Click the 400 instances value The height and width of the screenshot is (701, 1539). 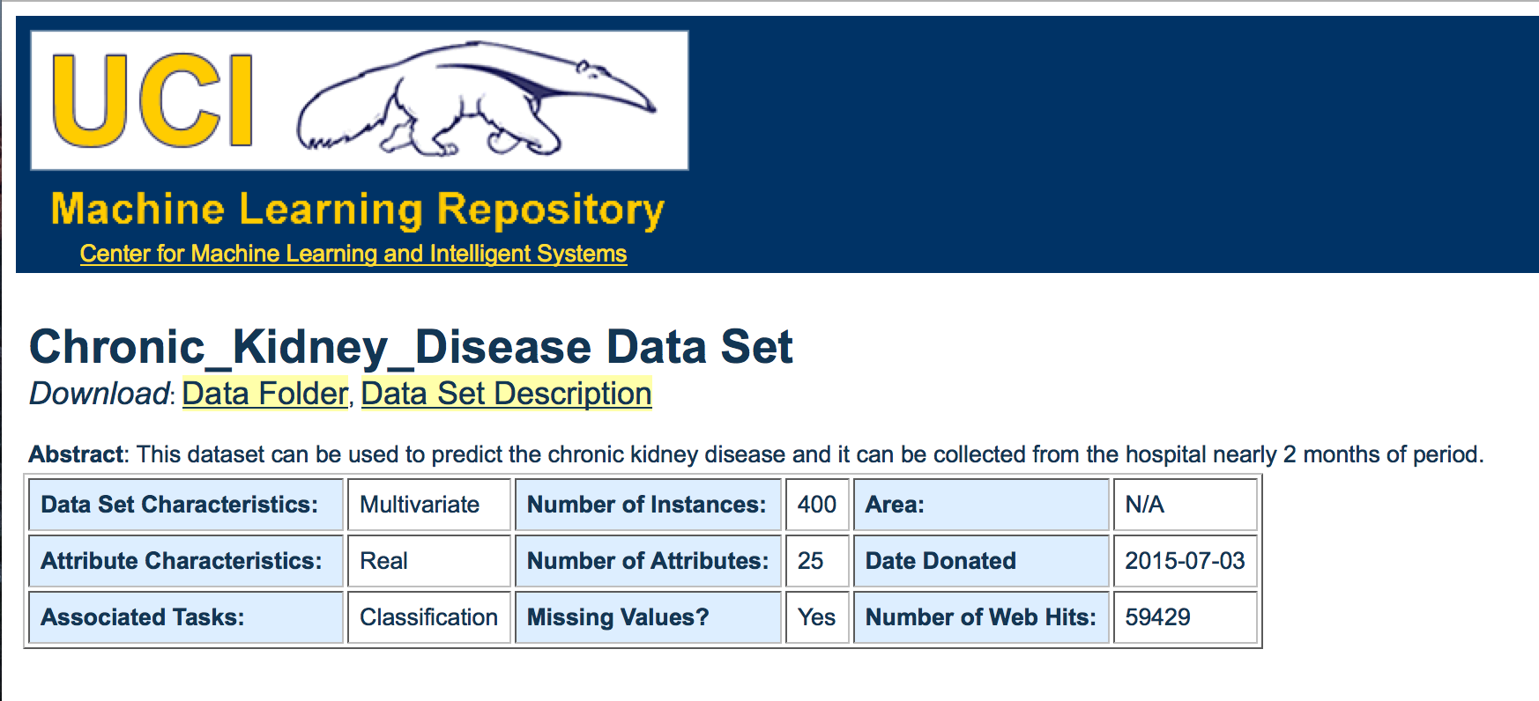click(x=816, y=505)
